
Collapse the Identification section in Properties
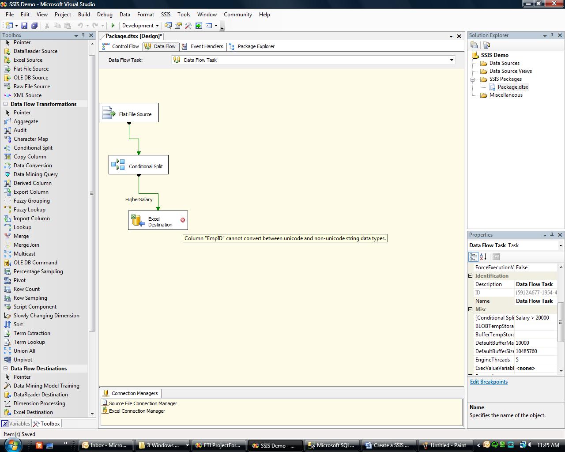(471, 276)
